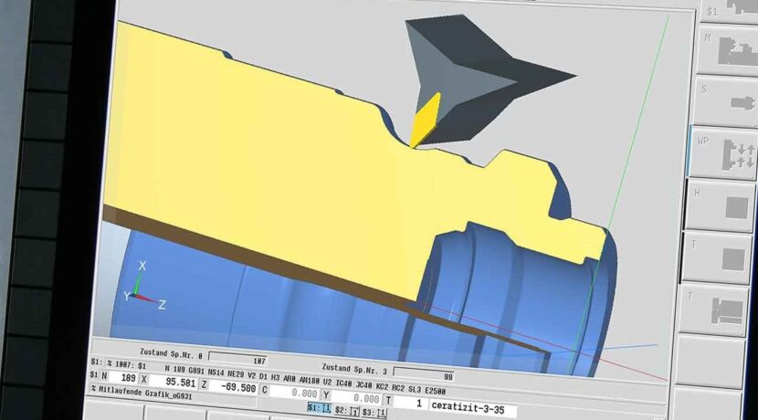758x420 pixels.
Task: Click the tool name field ceratizit-3-35
Action: [x=473, y=409]
